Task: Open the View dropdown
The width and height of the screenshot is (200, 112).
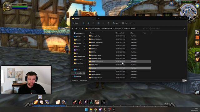Action: click(x=126, y=23)
